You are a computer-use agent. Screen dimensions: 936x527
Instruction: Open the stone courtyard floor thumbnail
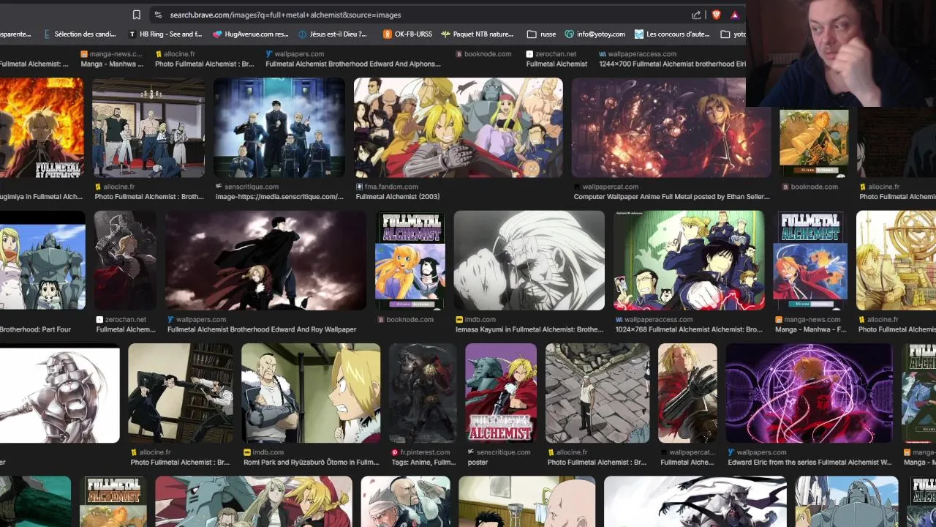(597, 393)
